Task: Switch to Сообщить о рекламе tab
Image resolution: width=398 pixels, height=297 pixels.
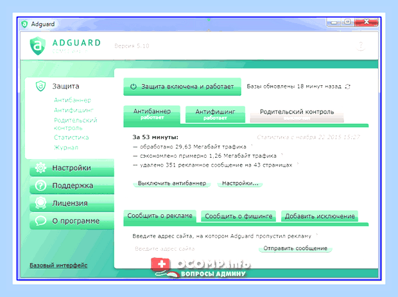Action: click(160, 216)
